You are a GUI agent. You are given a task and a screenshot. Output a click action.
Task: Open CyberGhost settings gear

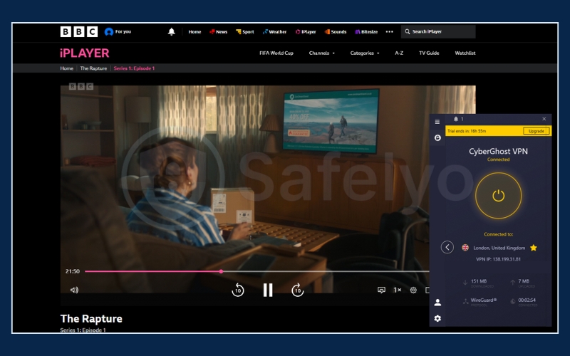[437, 318]
